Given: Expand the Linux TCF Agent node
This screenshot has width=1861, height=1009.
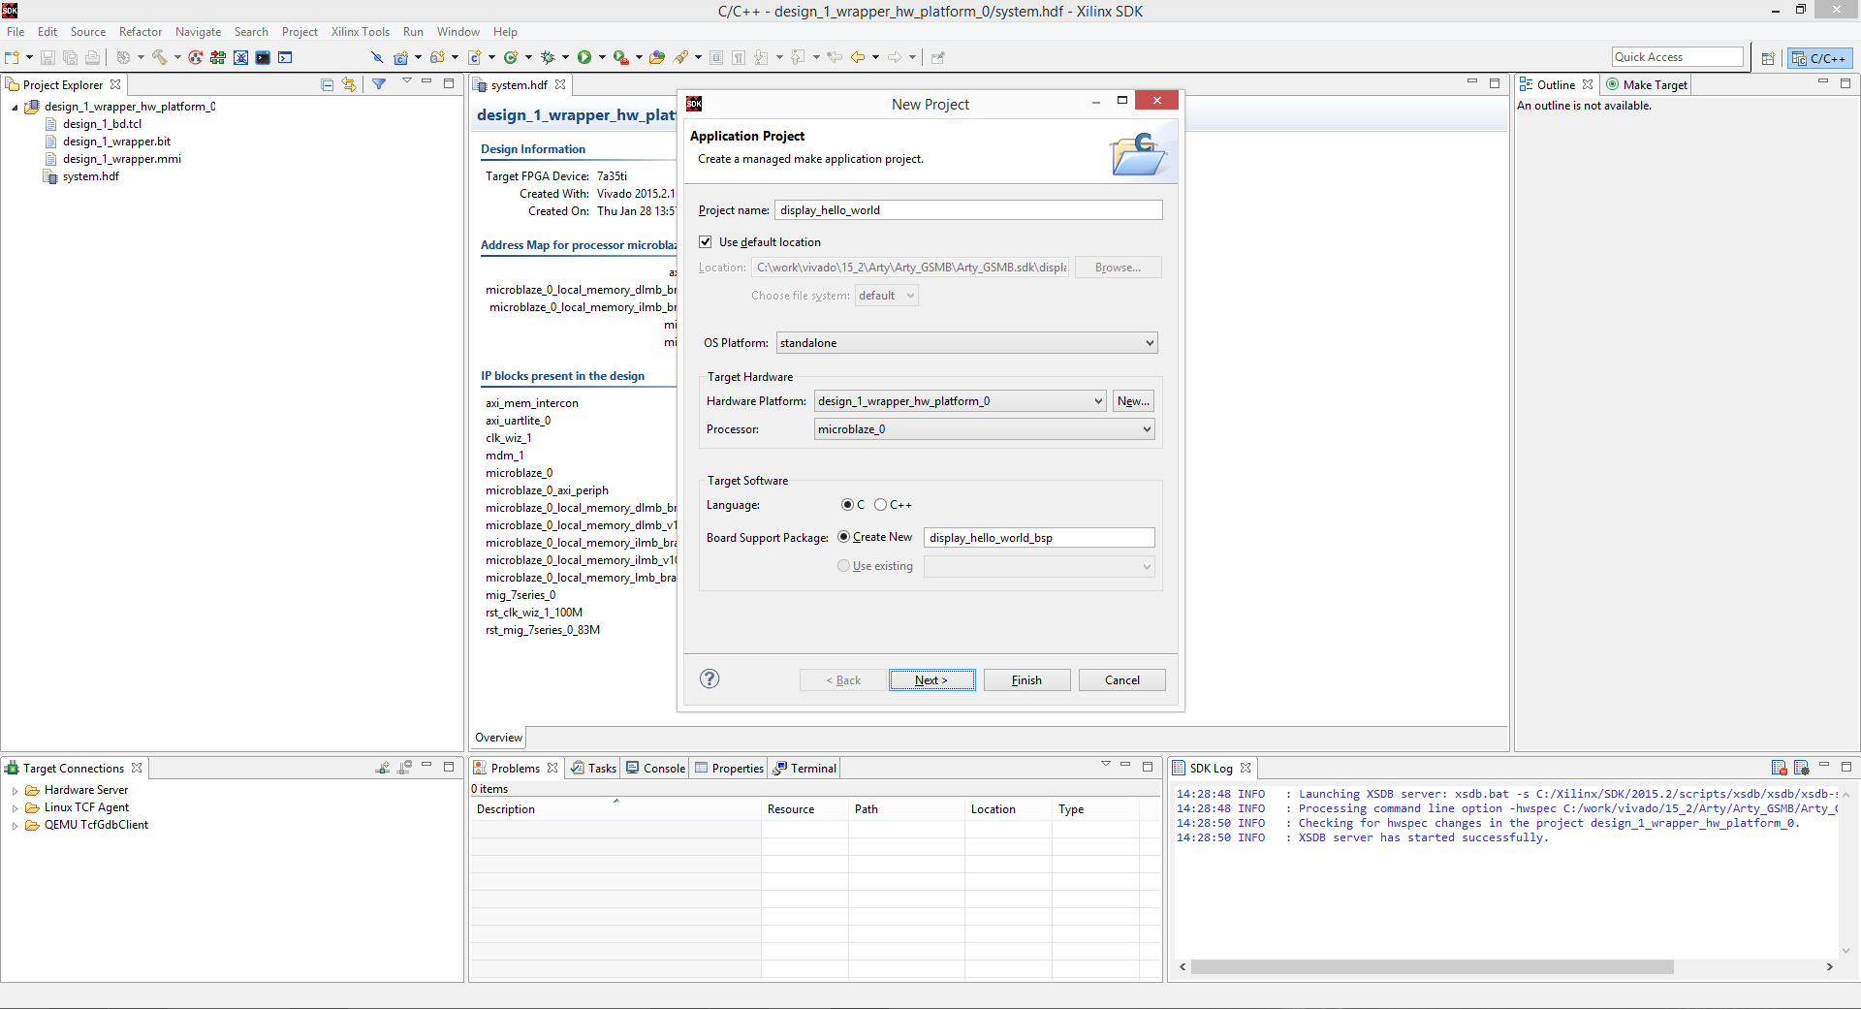Looking at the screenshot, I should click(x=15, y=808).
